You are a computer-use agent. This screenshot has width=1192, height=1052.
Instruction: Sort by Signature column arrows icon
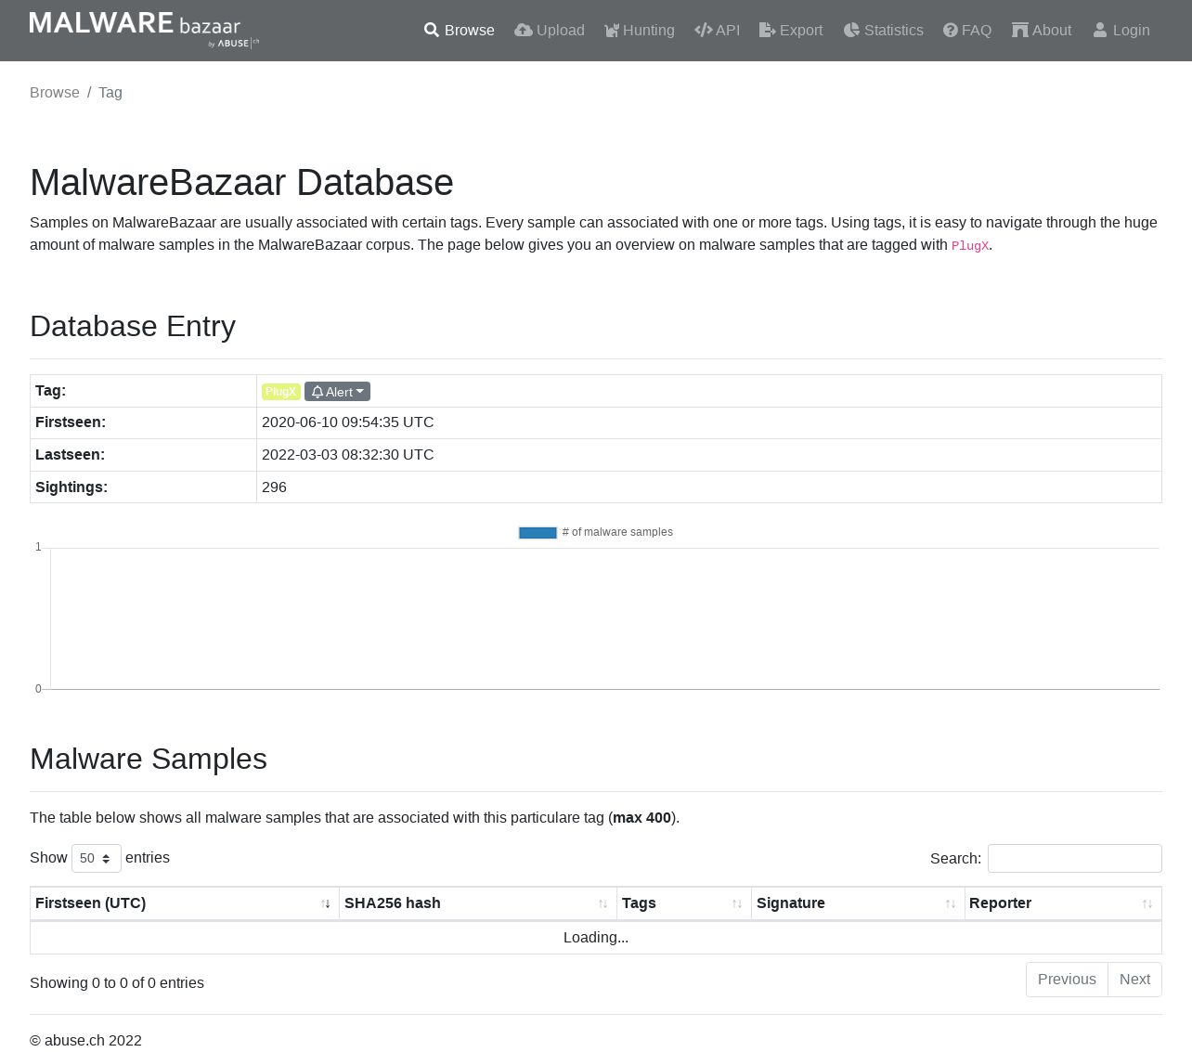click(951, 903)
